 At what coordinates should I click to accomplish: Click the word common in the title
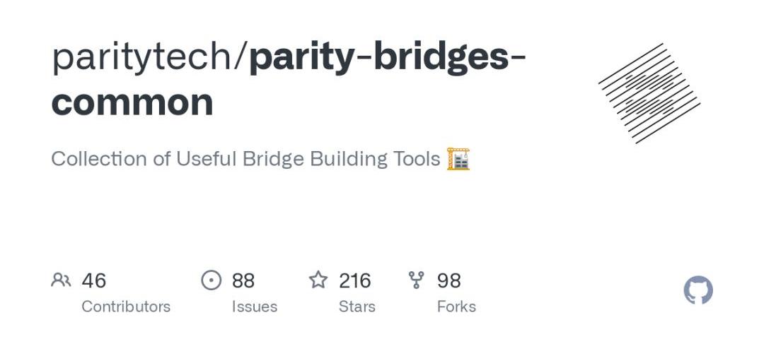click(x=132, y=102)
